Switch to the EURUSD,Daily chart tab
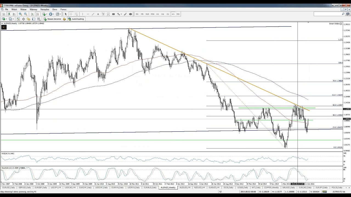 coord(9,188)
